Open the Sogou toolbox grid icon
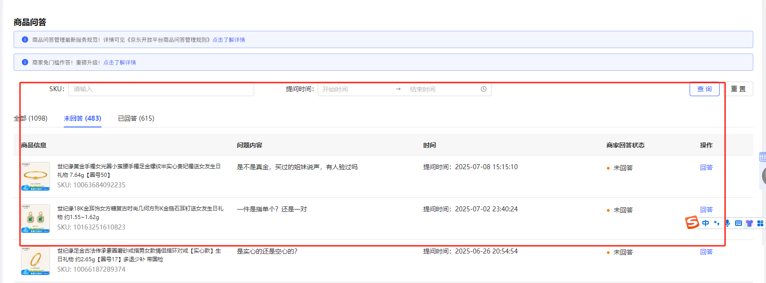 pyautogui.click(x=760, y=223)
